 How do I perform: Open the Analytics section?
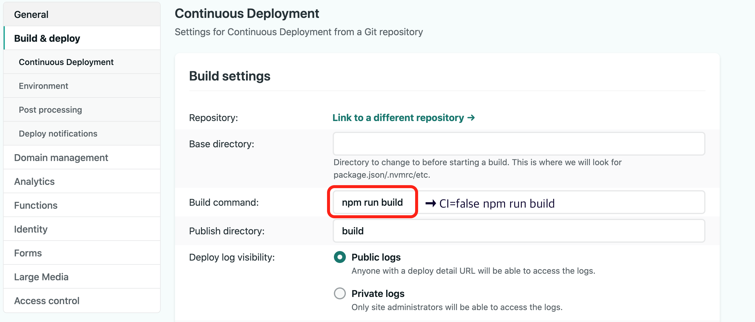click(x=34, y=181)
